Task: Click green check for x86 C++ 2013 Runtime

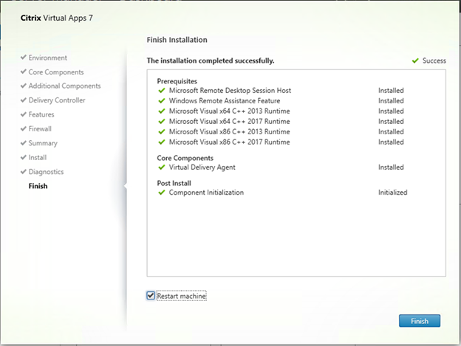Action: click(x=161, y=132)
